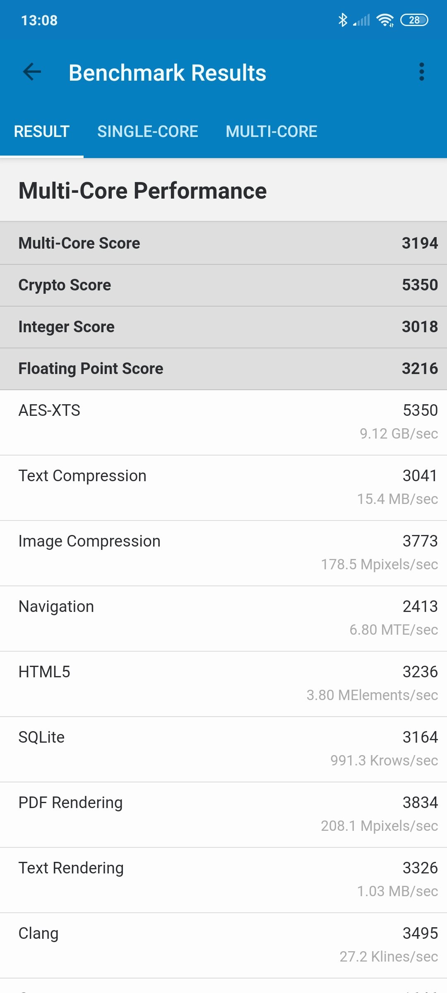Tap the Multi-Core Score row

click(223, 243)
